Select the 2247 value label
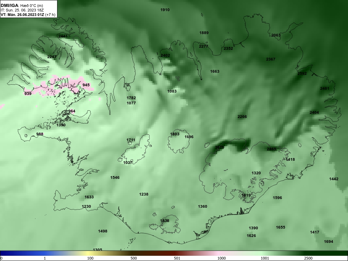Screen dimensions: 348x261 pyautogui.click(x=52, y=57)
